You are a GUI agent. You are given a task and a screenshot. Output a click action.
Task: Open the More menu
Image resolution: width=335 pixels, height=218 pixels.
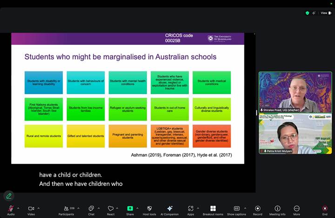tap(296, 209)
